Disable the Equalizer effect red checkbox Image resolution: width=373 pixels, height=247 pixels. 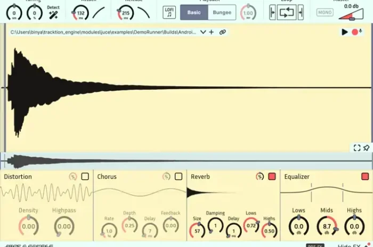pyautogui.click(x=365, y=176)
